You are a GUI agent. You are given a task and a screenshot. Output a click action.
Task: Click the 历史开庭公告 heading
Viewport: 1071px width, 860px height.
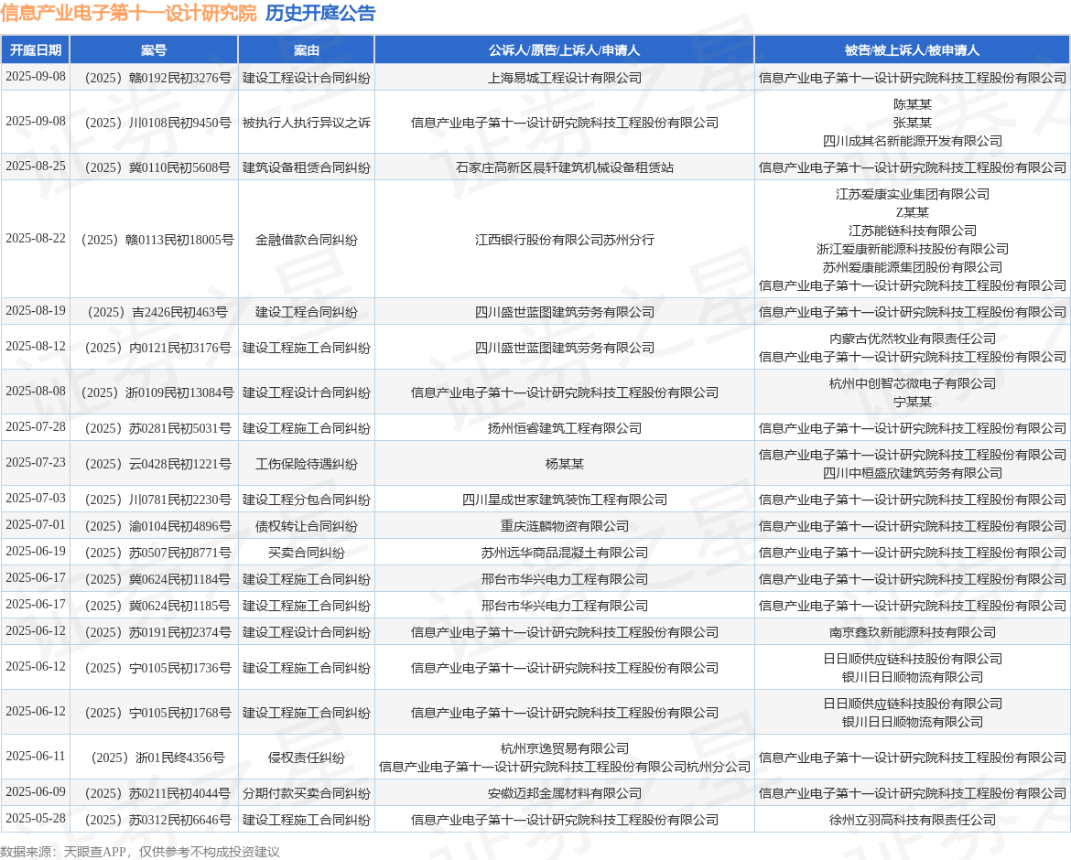click(320, 13)
